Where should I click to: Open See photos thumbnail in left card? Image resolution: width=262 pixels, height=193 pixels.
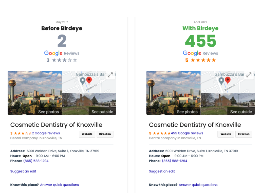pyautogui.click(x=35, y=93)
